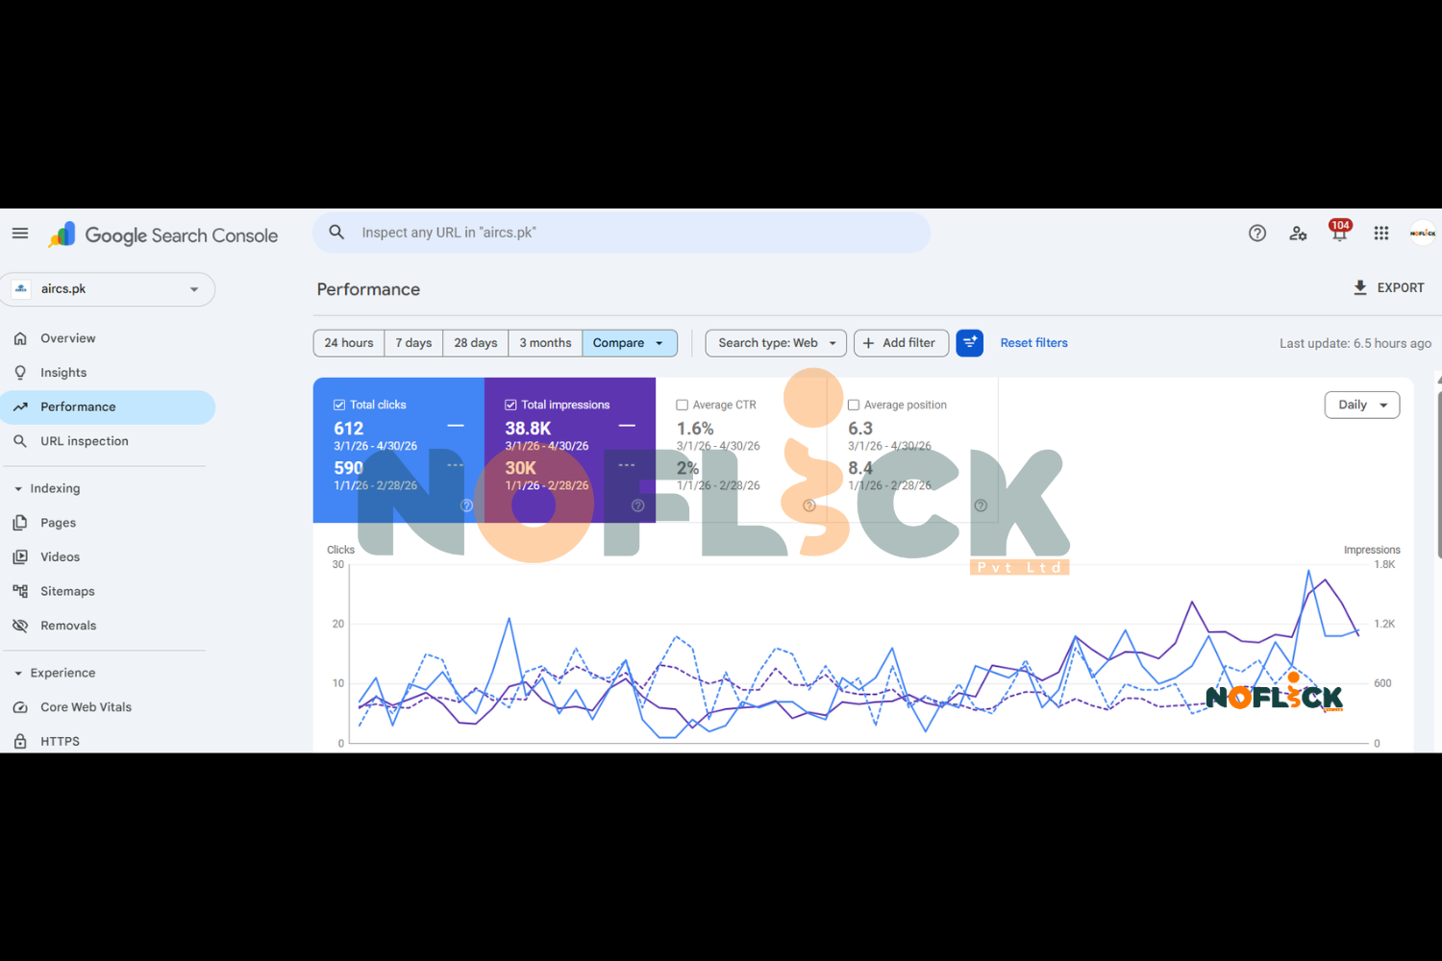Open the Google apps grid
Screen dimensions: 1442x961
pos(1381,234)
